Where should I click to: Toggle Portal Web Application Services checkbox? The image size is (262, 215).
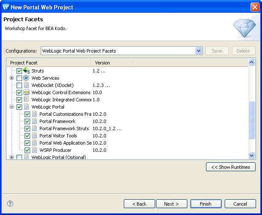click(x=27, y=143)
